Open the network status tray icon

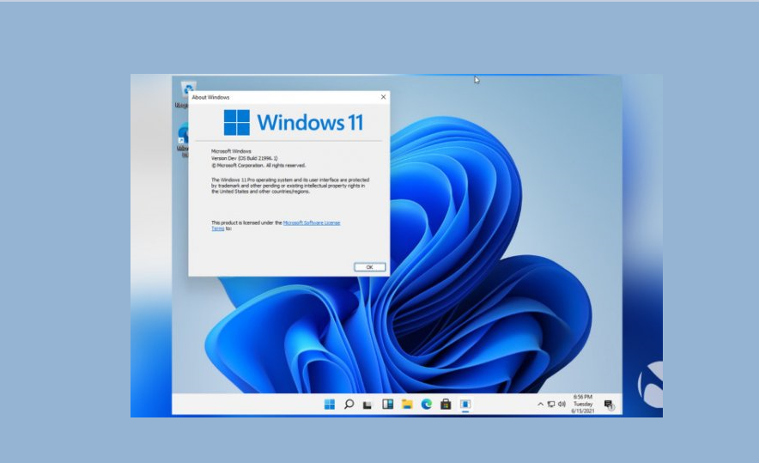pyautogui.click(x=551, y=405)
